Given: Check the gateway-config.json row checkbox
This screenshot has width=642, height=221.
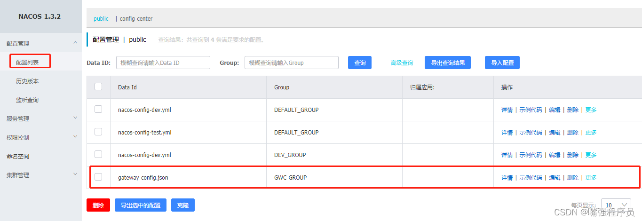Looking at the screenshot, I should 98,177.
